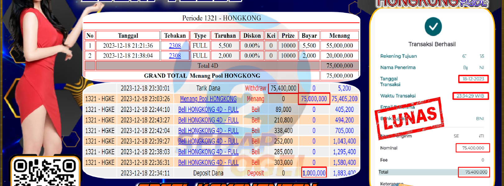Open Beli HONGKONG 4D link at 22:42:04
The width and height of the screenshot is (504, 186).
(208, 131)
